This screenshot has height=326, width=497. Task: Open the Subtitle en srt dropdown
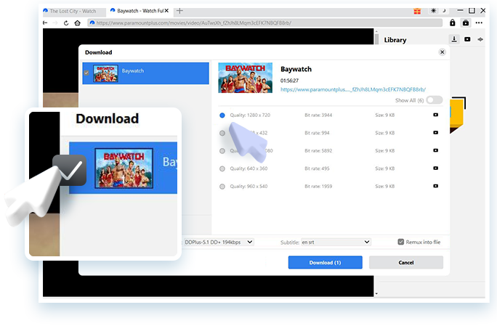click(x=336, y=242)
